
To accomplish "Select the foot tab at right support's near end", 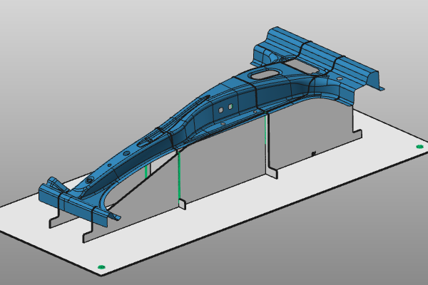I will pos(273,172).
